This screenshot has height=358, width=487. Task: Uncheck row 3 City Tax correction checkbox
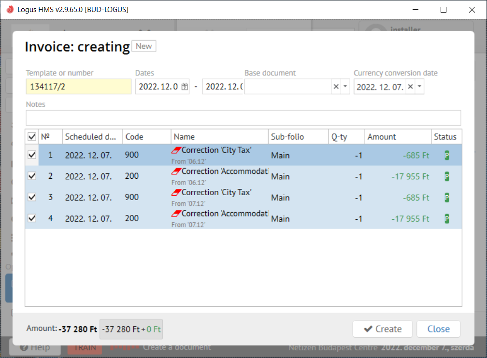pyautogui.click(x=32, y=198)
